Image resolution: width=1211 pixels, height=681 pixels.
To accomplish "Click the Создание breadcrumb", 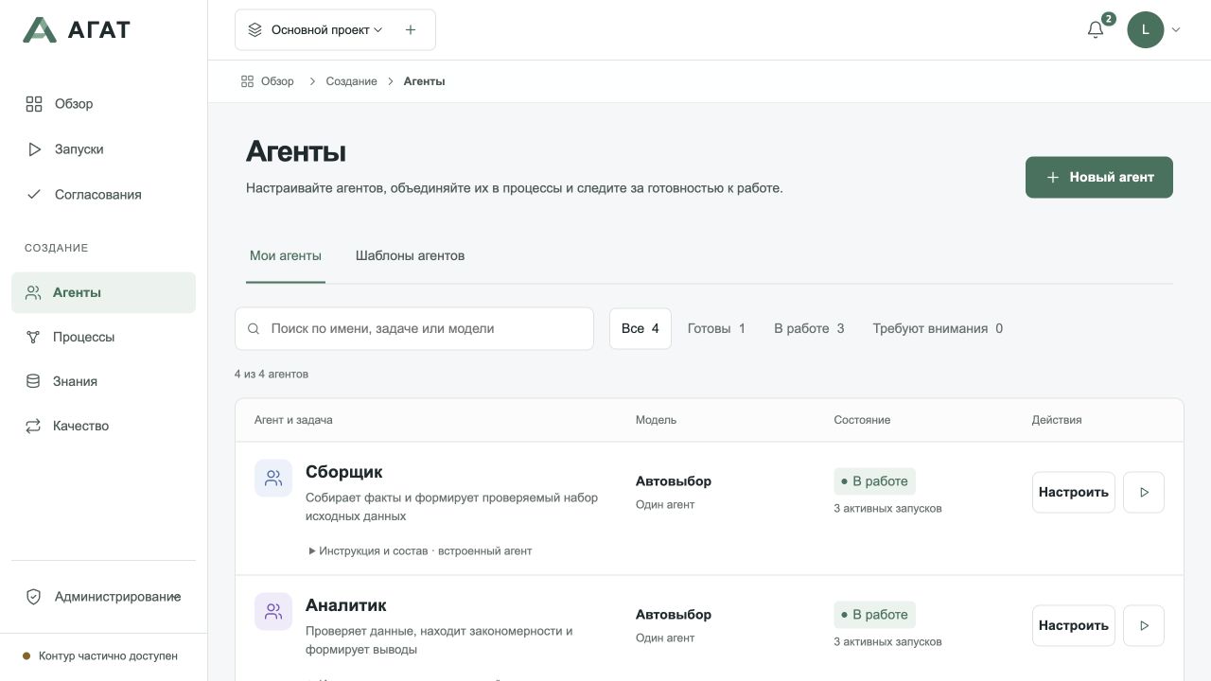I will pos(352,81).
